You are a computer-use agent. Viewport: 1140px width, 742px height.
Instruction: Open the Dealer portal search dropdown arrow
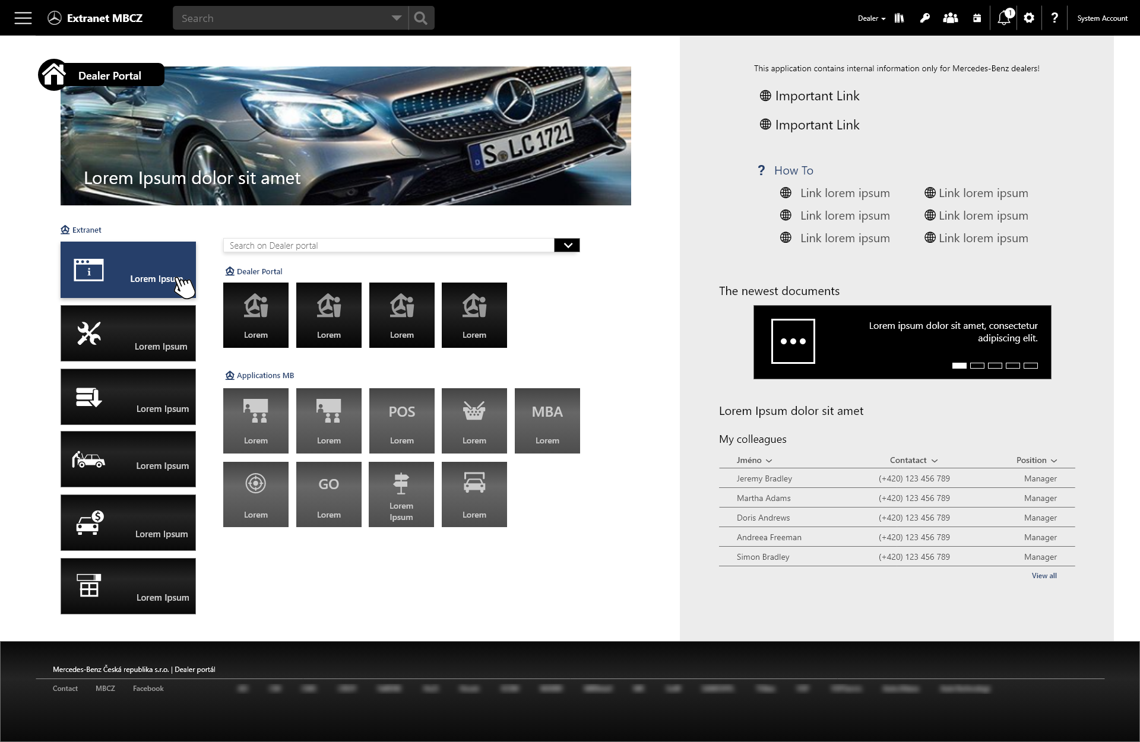pyautogui.click(x=567, y=245)
